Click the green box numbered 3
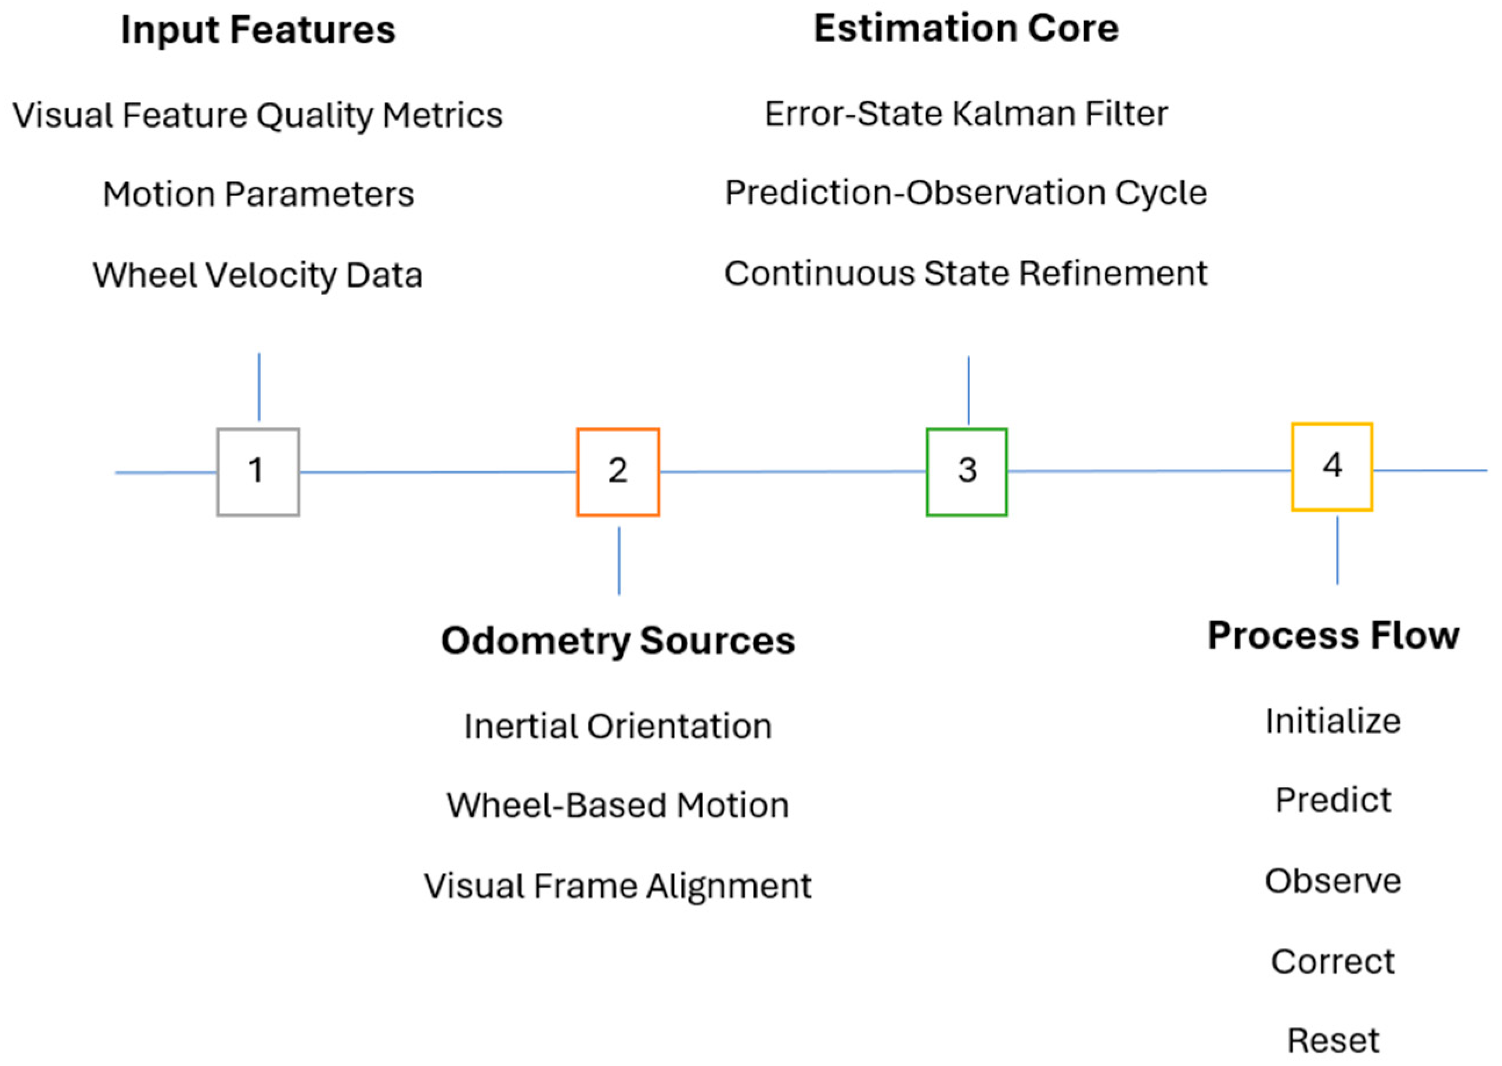 967,472
